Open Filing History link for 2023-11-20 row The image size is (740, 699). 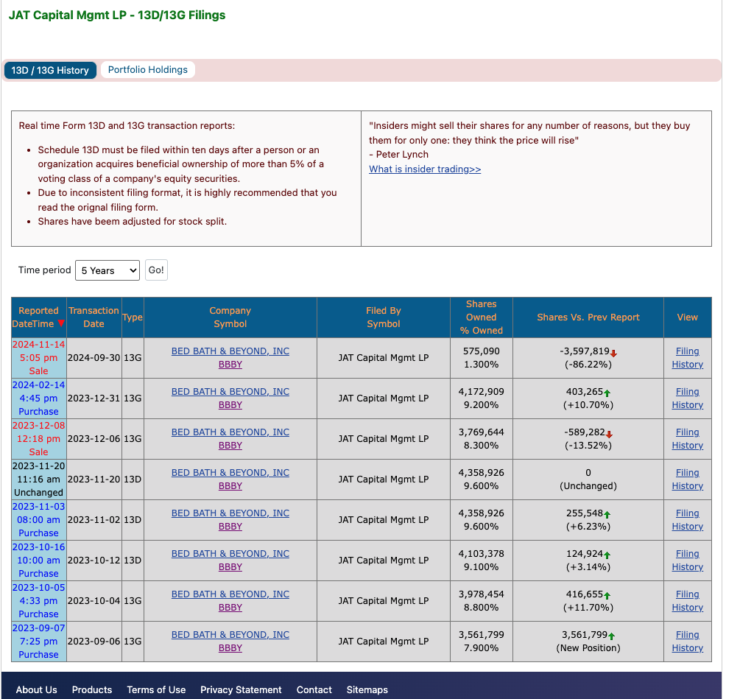[687, 480]
